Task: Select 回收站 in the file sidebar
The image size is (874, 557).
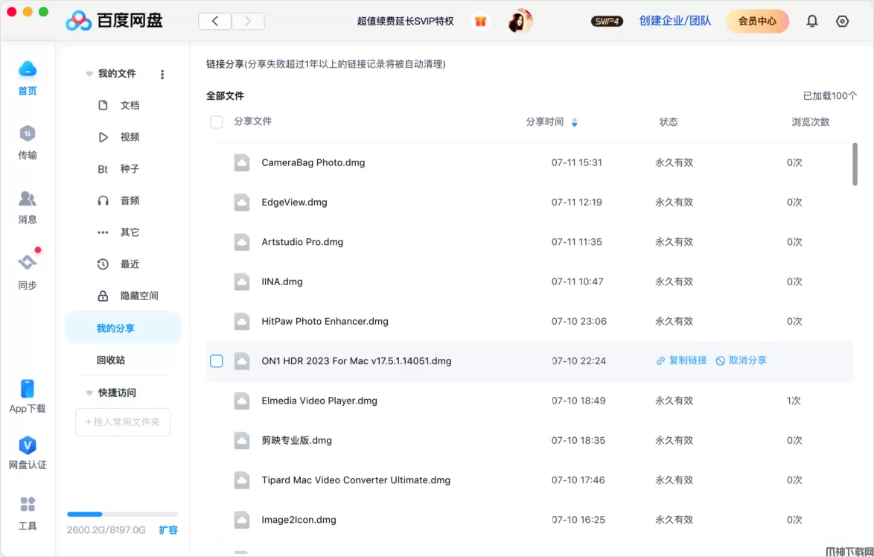Action: click(x=111, y=360)
